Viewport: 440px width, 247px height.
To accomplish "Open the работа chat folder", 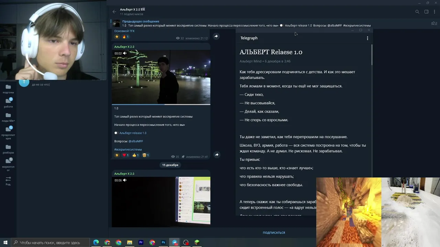I will point(8,103).
